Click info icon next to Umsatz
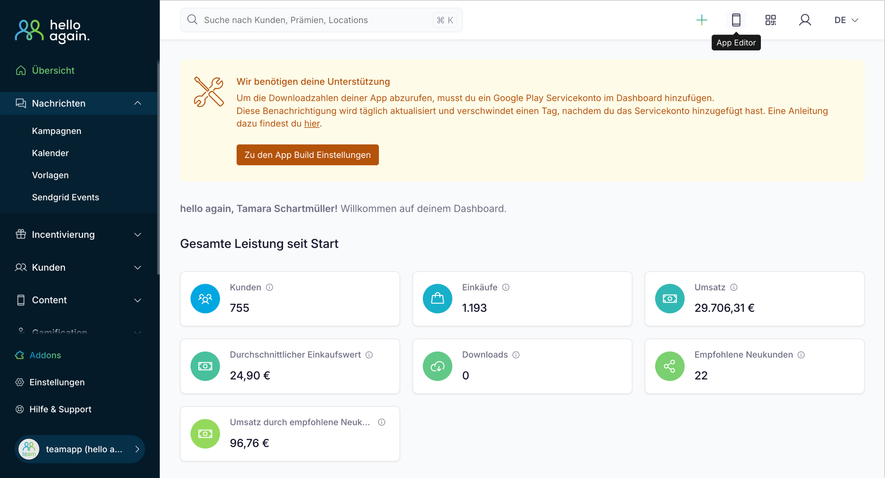The width and height of the screenshot is (885, 478). point(734,287)
